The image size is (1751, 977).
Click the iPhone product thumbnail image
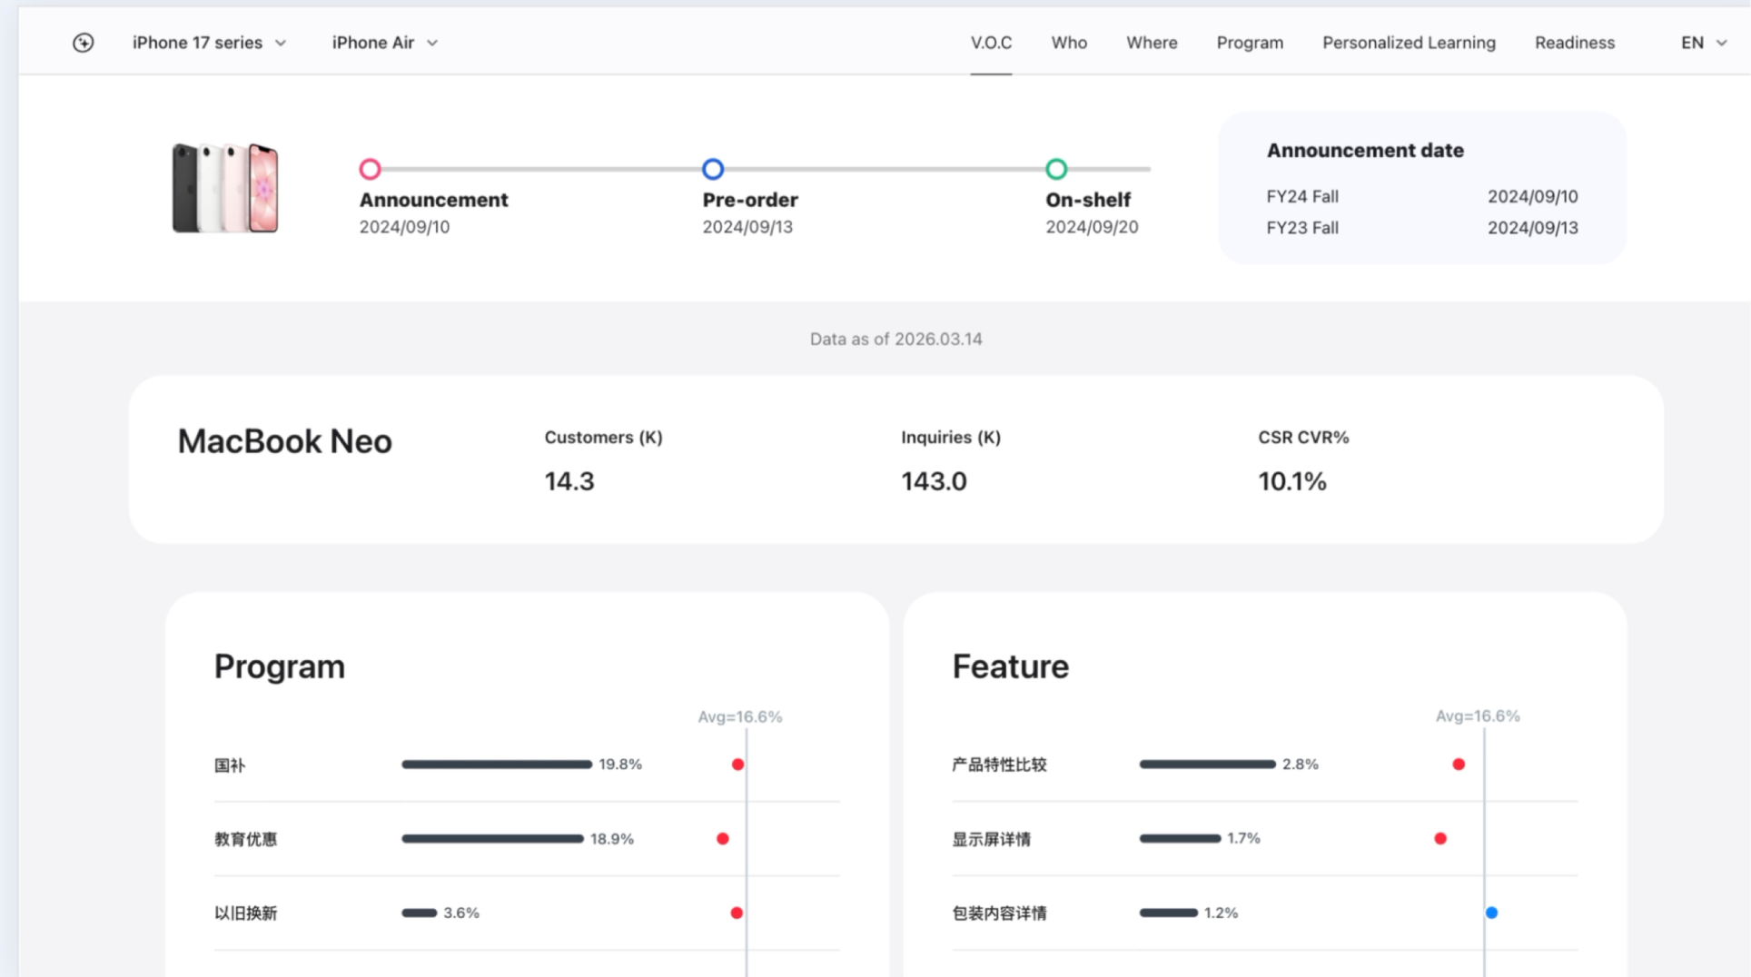pos(225,188)
